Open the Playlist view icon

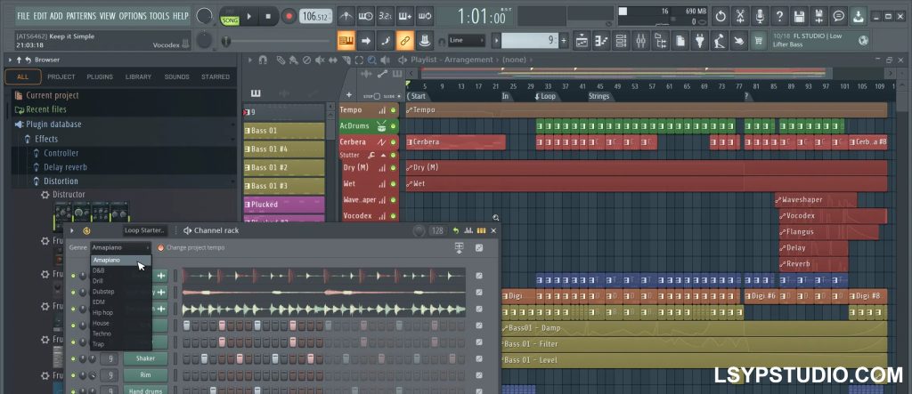click(x=582, y=41)
